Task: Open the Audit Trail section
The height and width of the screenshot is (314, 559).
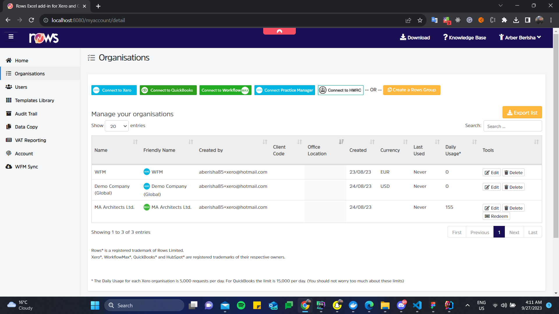Action: pyautogui.click(x=26, y=114)
